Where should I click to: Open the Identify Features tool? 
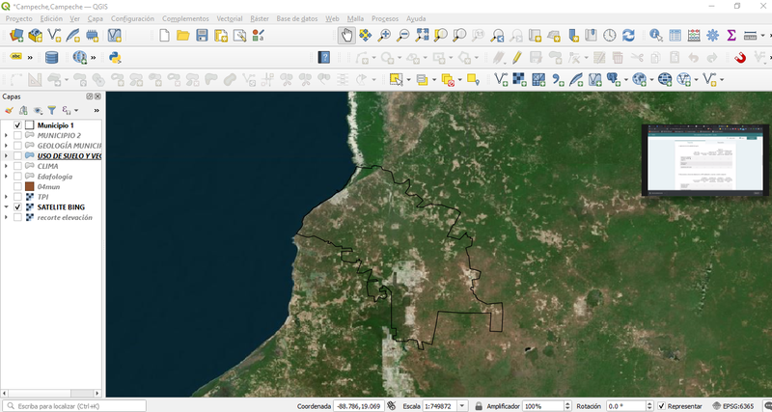(x=655, y=35)
